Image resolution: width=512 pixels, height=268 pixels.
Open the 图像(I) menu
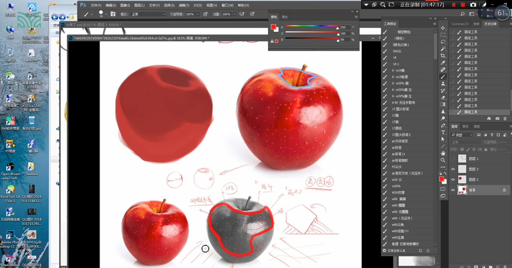tap(125, 5)
